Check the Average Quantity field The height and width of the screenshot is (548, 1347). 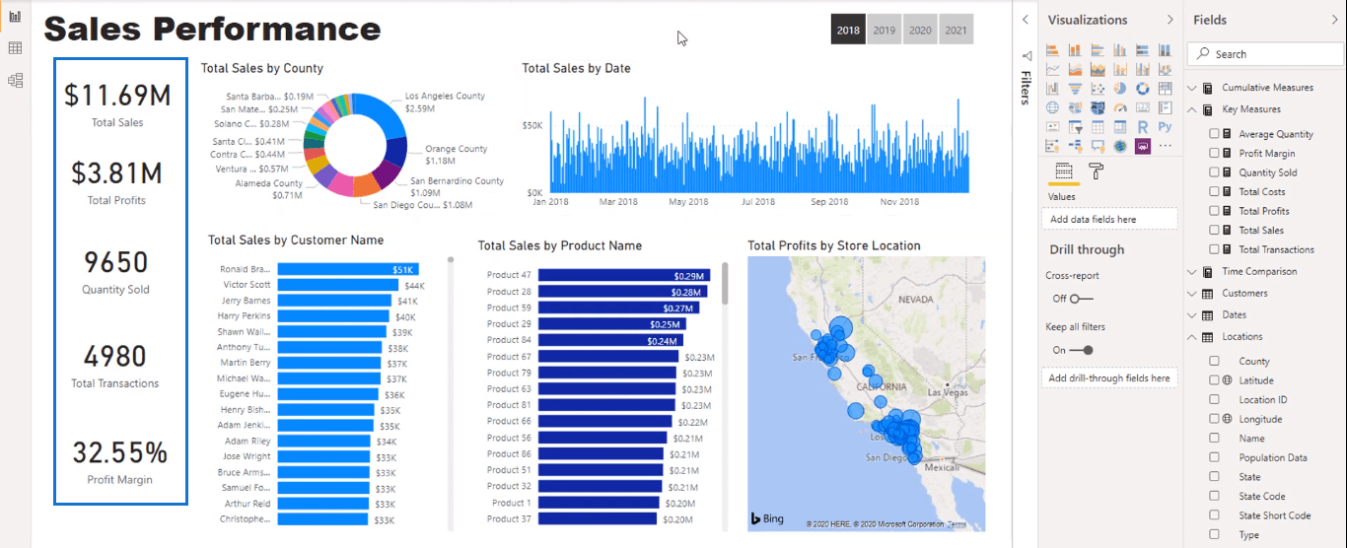[1215, 134]
